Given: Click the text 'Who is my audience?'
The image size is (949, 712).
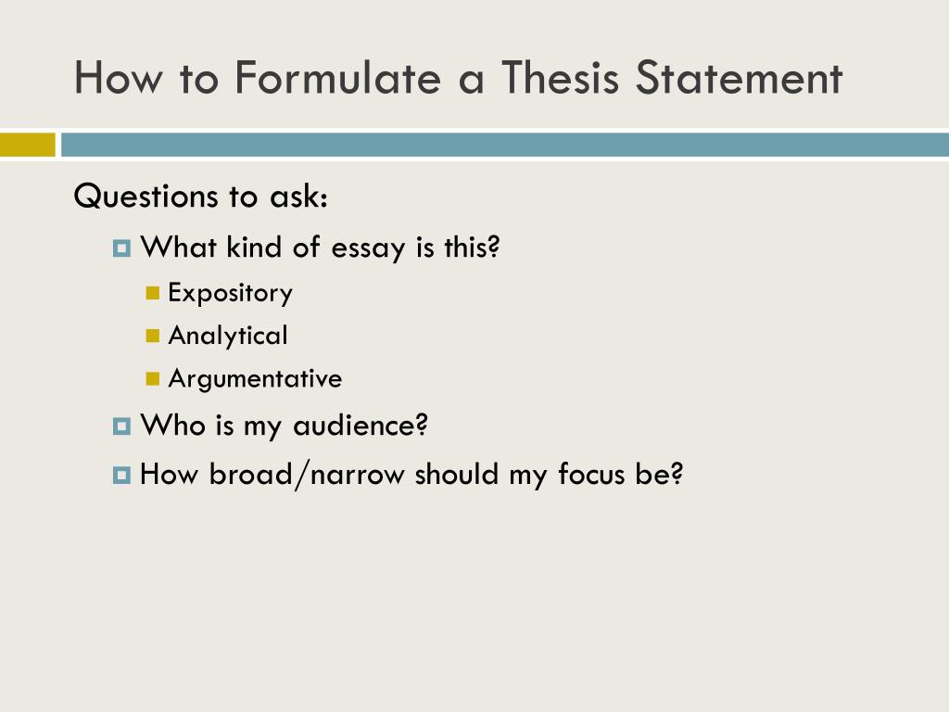Looking at the screenshot, I should [x=285, y=426].
